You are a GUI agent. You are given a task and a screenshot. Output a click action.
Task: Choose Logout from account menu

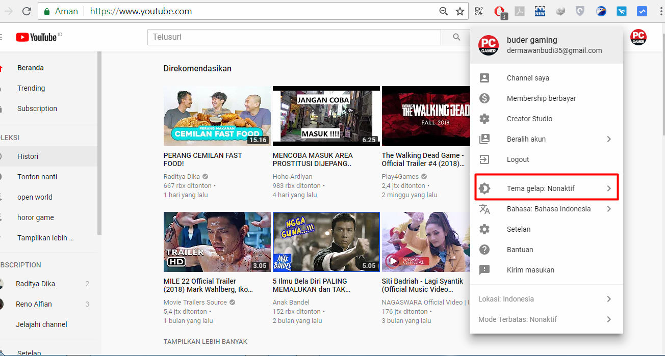click(x=546, y=159)
